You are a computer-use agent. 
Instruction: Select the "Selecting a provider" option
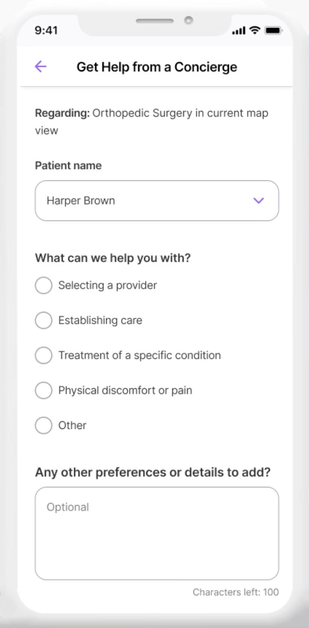[44, 285]
